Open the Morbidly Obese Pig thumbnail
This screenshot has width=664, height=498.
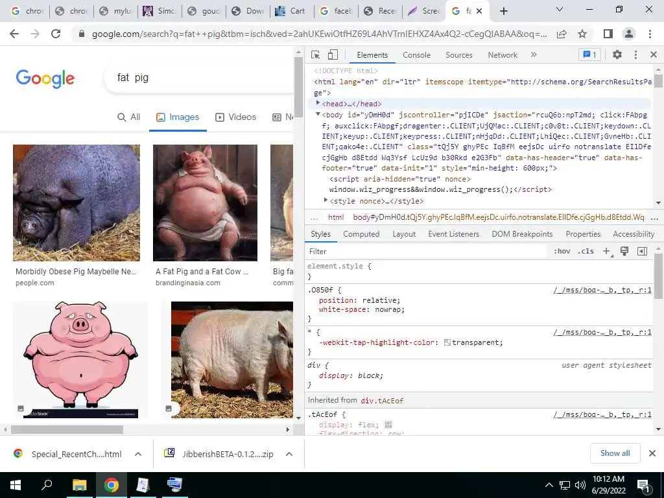[x=77, y=203]
